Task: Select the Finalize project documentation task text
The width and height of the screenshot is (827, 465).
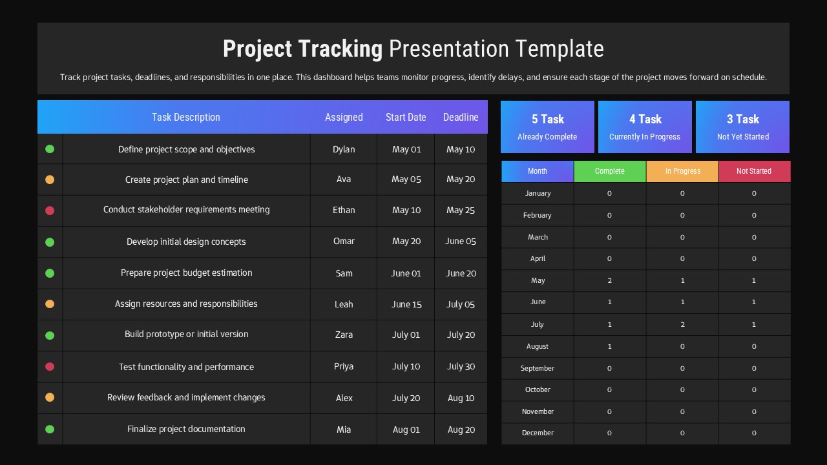Action: tap(186, 429)
